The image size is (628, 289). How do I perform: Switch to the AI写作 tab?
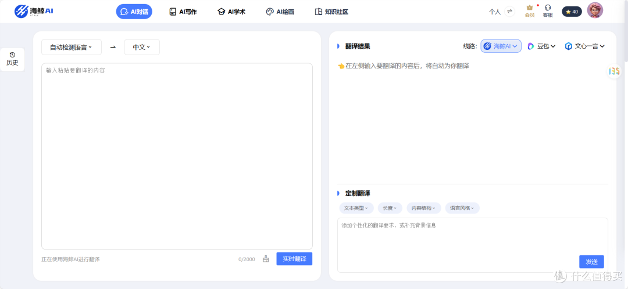183,12
